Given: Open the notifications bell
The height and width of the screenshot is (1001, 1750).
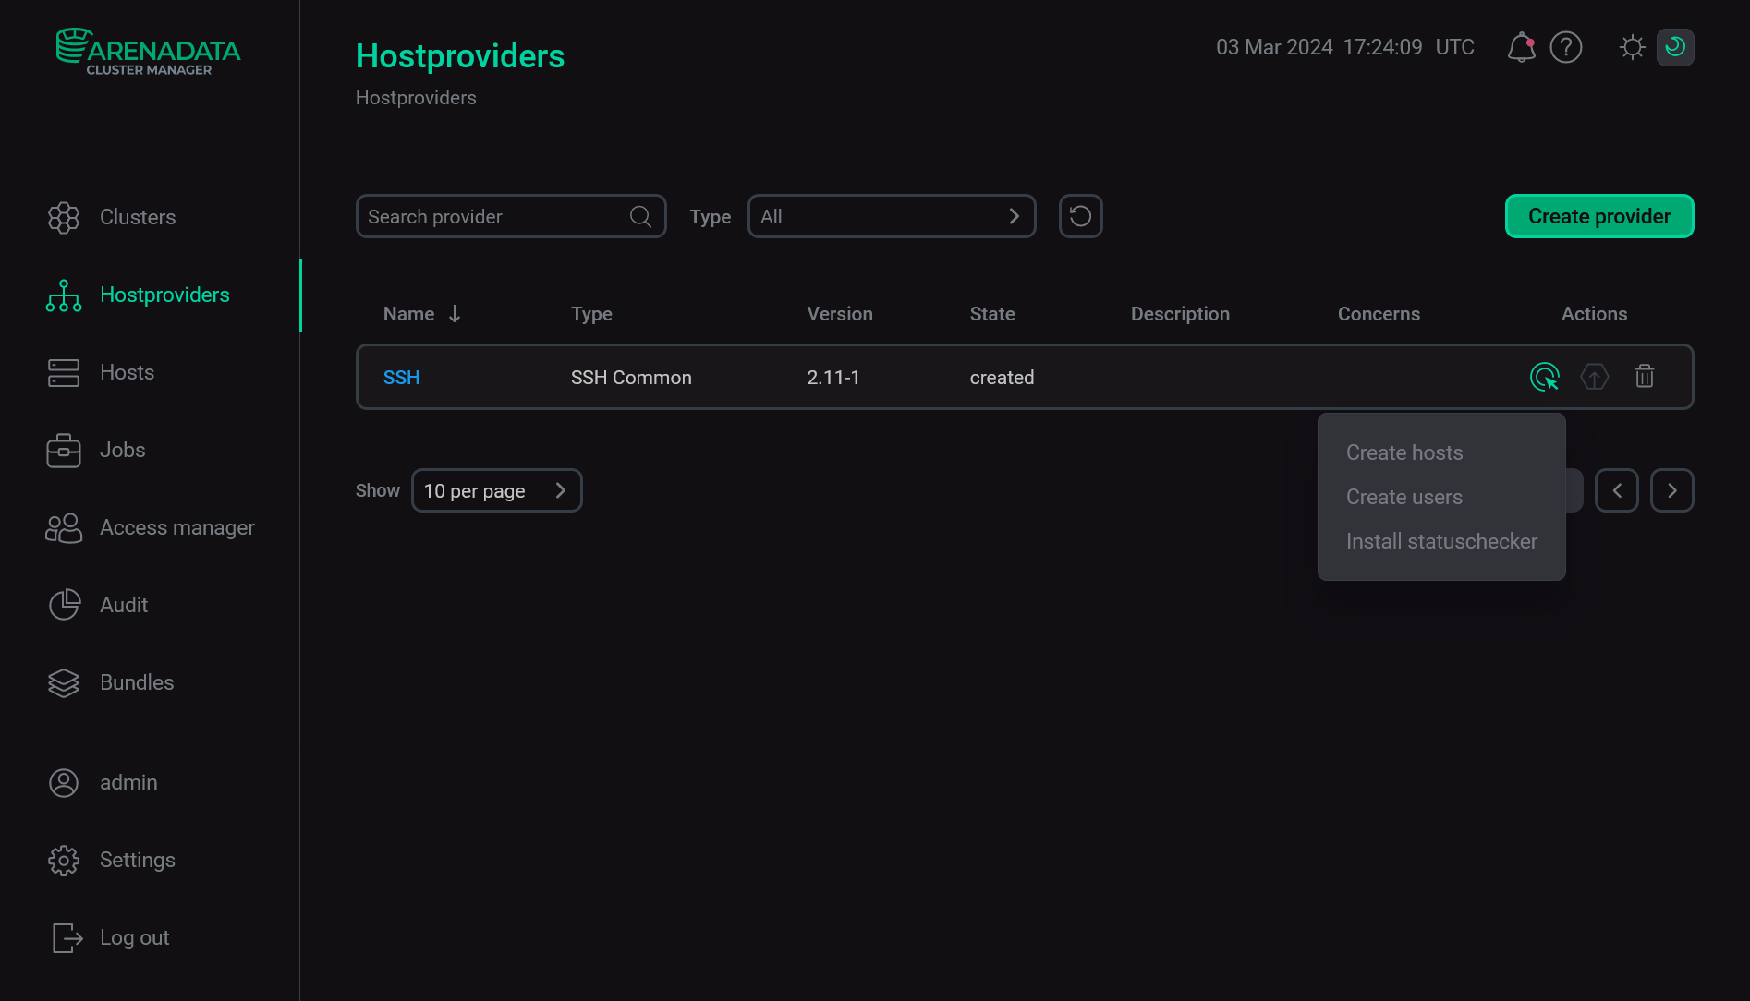Looking at the screenshot, I should pyautogui.click(x=1520, y=47).
